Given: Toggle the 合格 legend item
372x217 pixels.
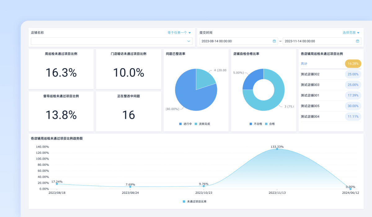Looking at the screenshot, I should pyautogui.click(x=270, y=124).
